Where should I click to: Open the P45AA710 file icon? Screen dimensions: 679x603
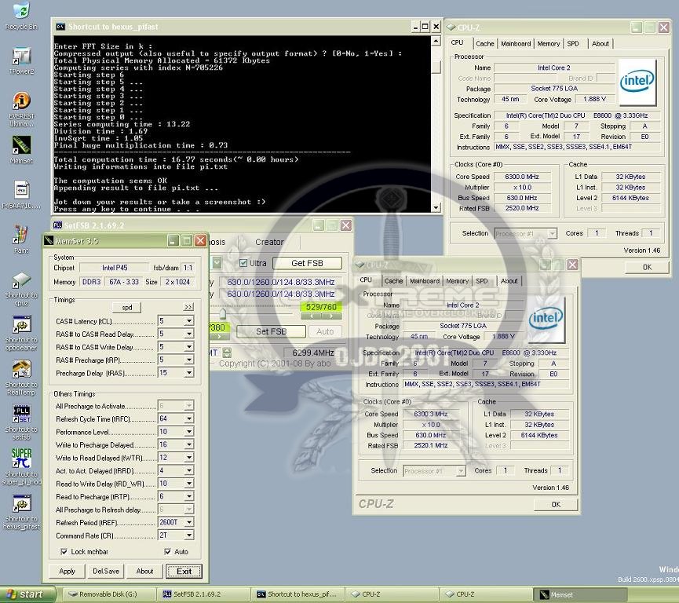(x=20, y=190)
